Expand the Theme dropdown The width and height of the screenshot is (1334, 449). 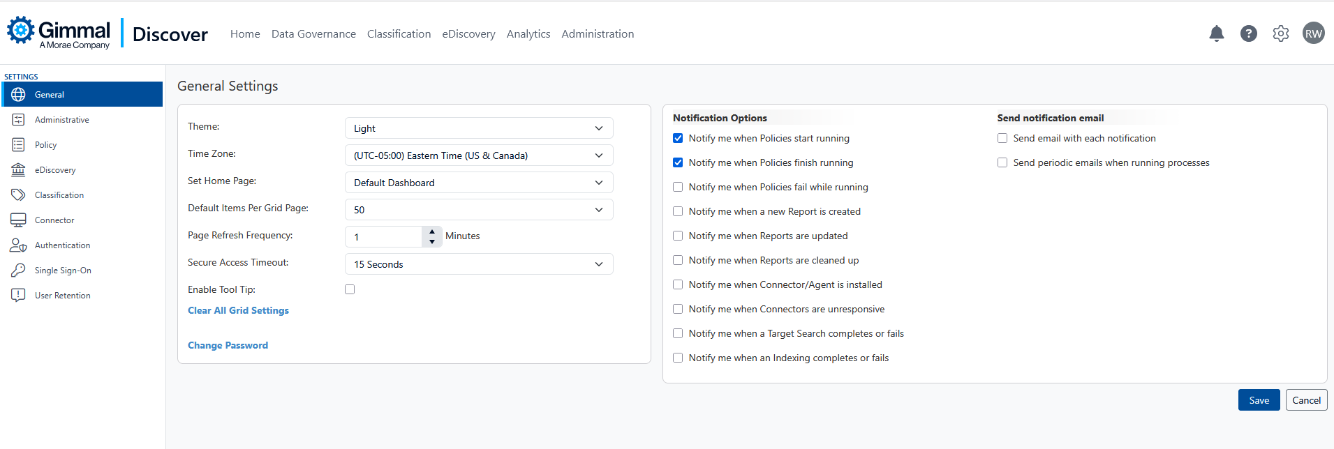tap(479, 128)
